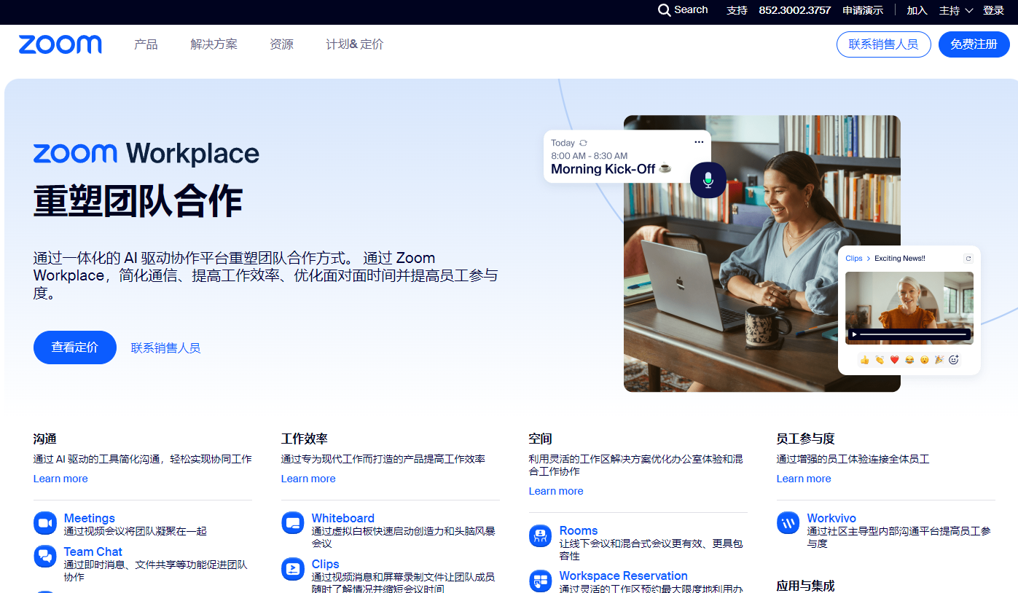Click the Clips product icon

[x=293, y=569]
